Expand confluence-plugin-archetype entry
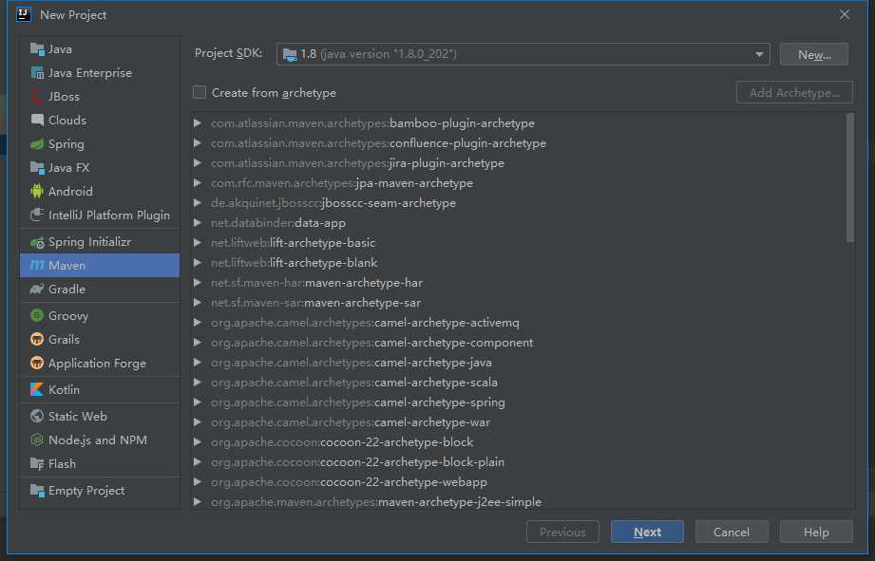 (198, 142)
